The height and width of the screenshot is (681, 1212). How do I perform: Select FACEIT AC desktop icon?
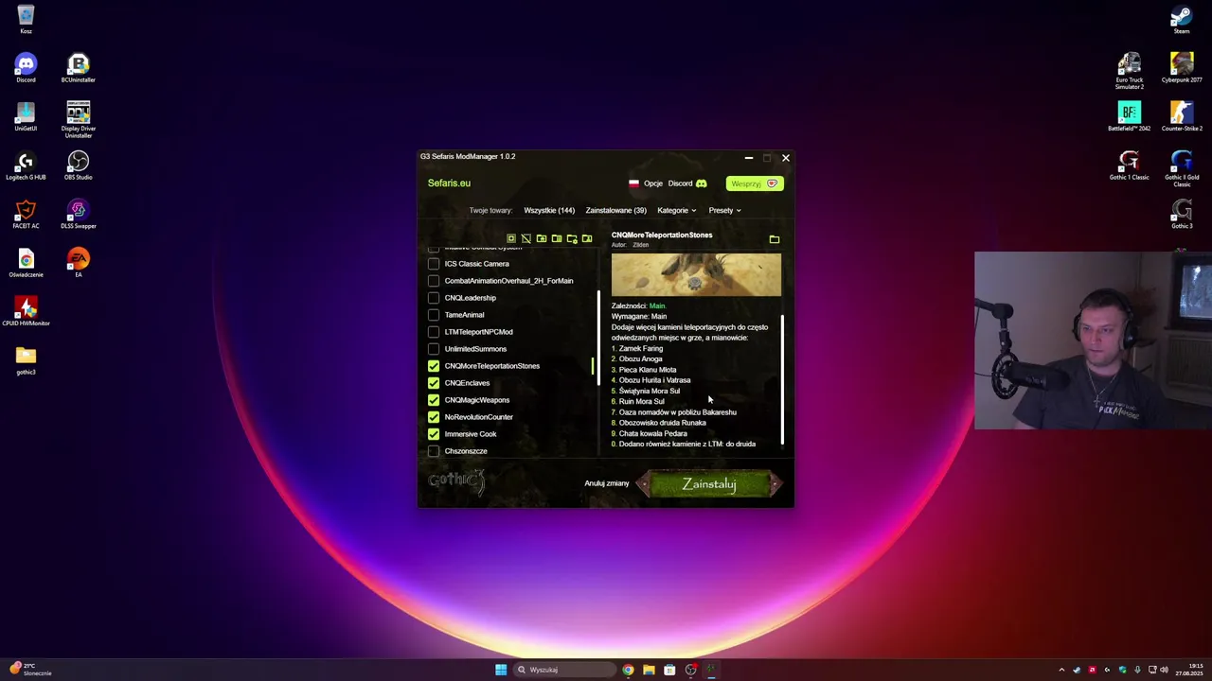coord(26,214)
